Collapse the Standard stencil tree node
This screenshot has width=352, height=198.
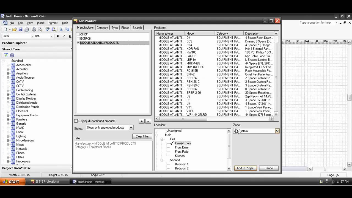coord(3,61)
